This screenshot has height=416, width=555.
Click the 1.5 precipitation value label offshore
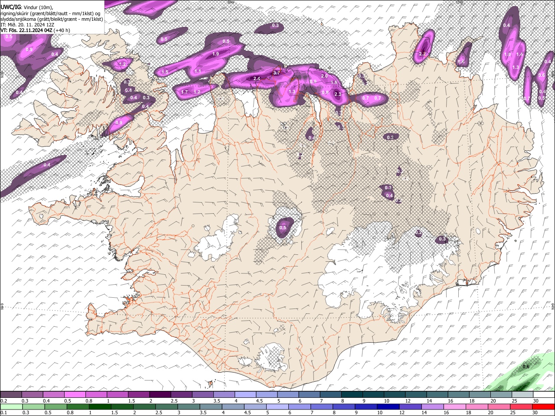[x=165, y=72]
